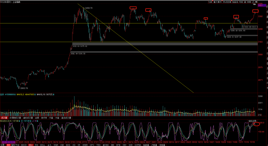Viewport: 268px width, 146px height.
Task: Switch to VR indicator tab
Action: pyautogui.click(x=79, y=145)
